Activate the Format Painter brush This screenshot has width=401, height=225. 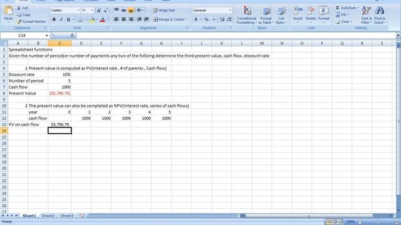pyautogui.click(x=31, y=22)
